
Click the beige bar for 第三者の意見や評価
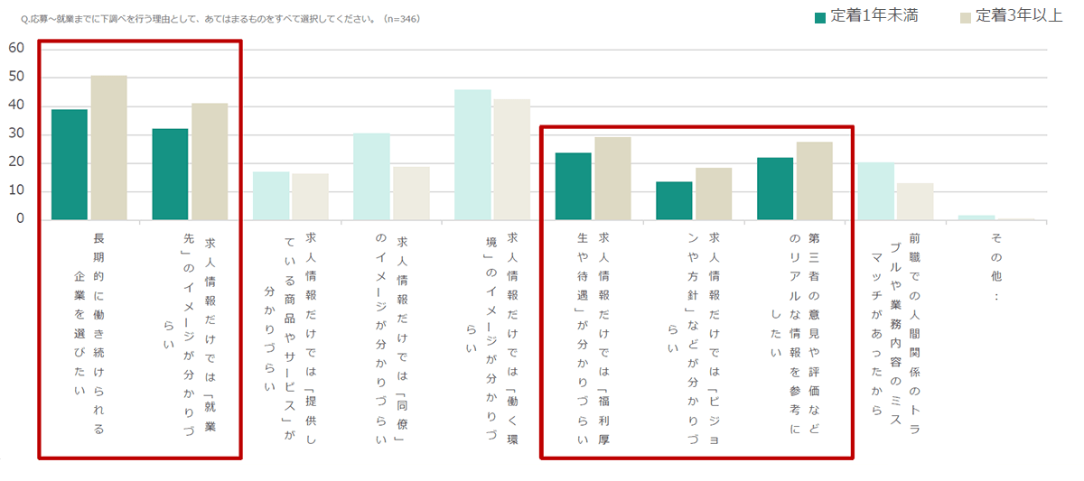[x=814, y=181]
